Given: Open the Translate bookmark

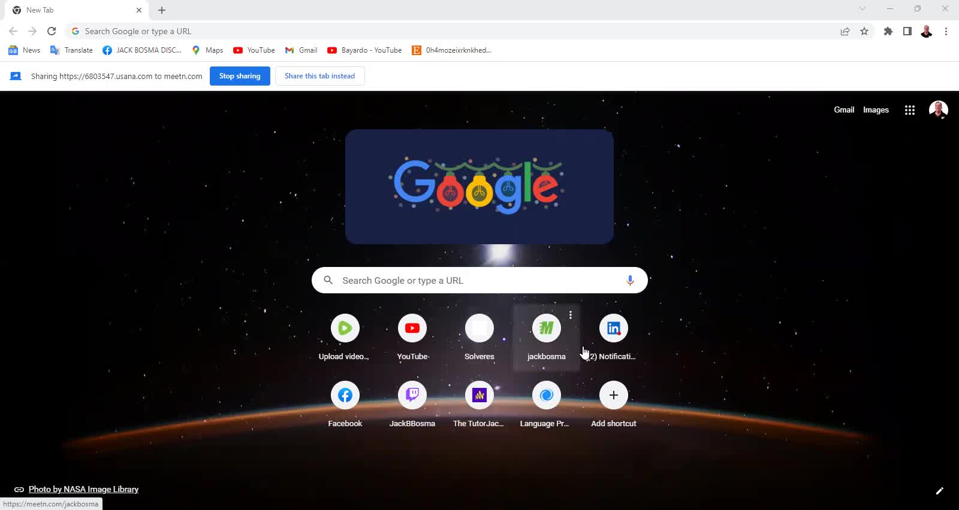Looking at the screenshot, I should coord(71,50).
